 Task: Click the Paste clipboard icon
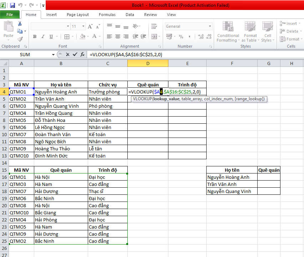coord(8,26)
